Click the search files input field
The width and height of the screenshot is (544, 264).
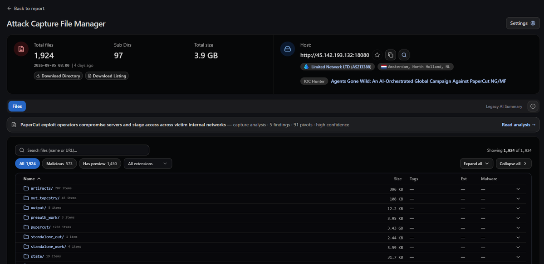click(x=82, y=150)
